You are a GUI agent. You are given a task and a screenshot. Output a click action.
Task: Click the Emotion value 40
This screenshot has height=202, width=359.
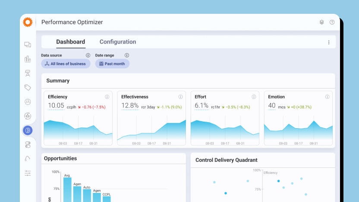coord(272,106)
